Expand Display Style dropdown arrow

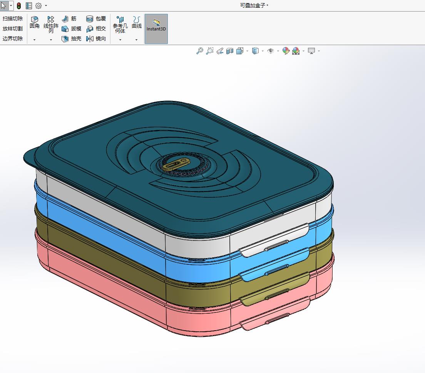coord(263,51)
